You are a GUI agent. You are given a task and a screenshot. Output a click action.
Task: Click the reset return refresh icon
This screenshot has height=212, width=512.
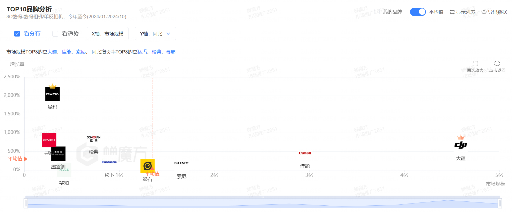click(x=497, y=63)
